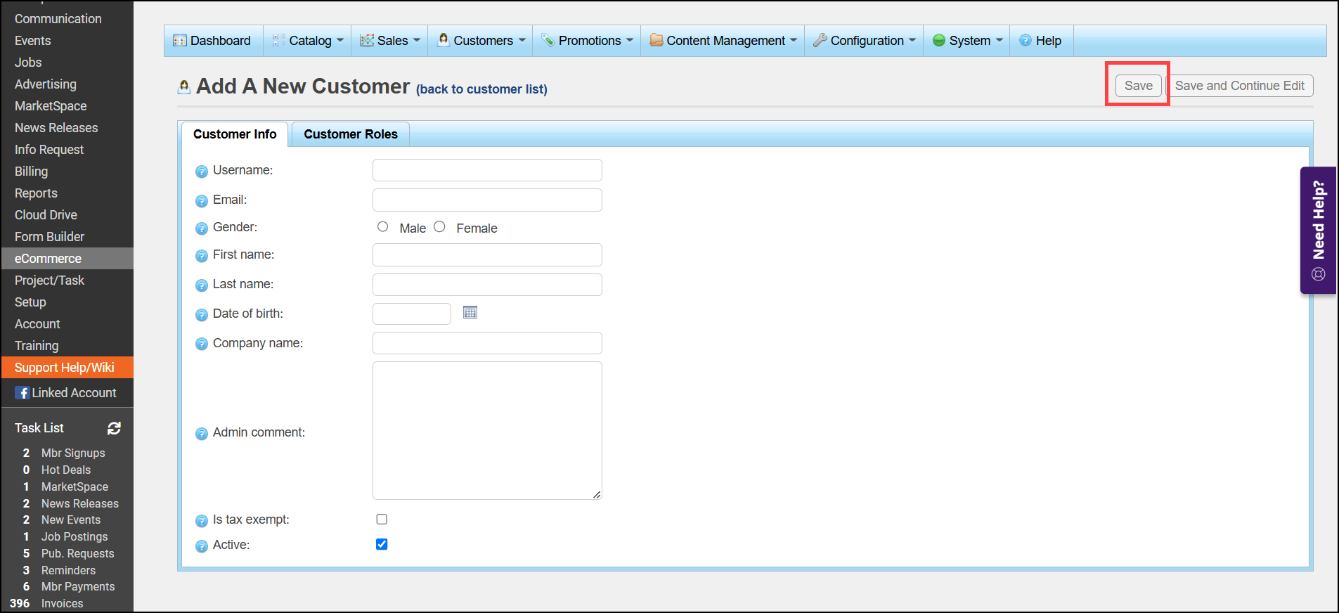The height and width of the screenshot is (613, 1339).
Task: Click the lifebuoy icon on Need Help tab
Action: pos(1319,274)
